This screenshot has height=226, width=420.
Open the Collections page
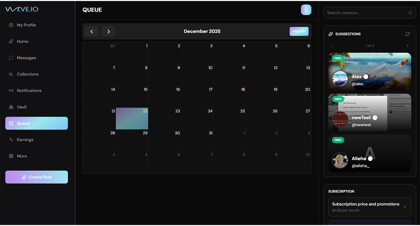[x=27, y=74]
